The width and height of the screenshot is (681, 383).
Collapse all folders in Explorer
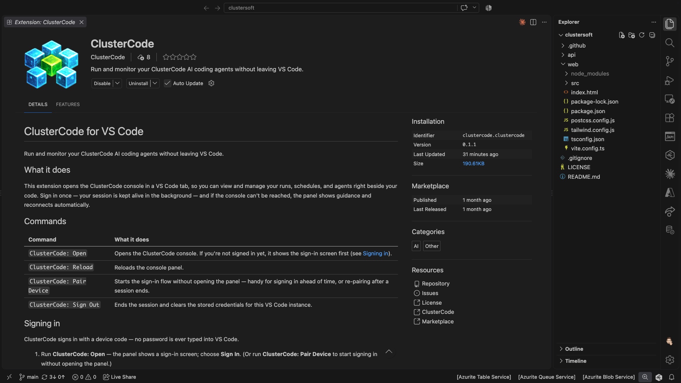(x=652, y=35)
